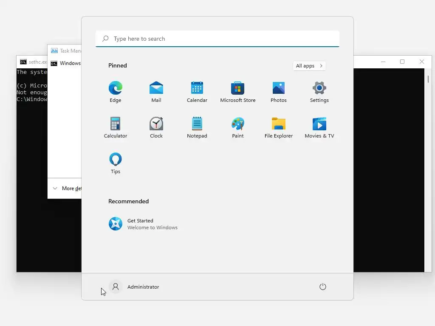Expand More details in Task Manager

(x=67, y=188)
